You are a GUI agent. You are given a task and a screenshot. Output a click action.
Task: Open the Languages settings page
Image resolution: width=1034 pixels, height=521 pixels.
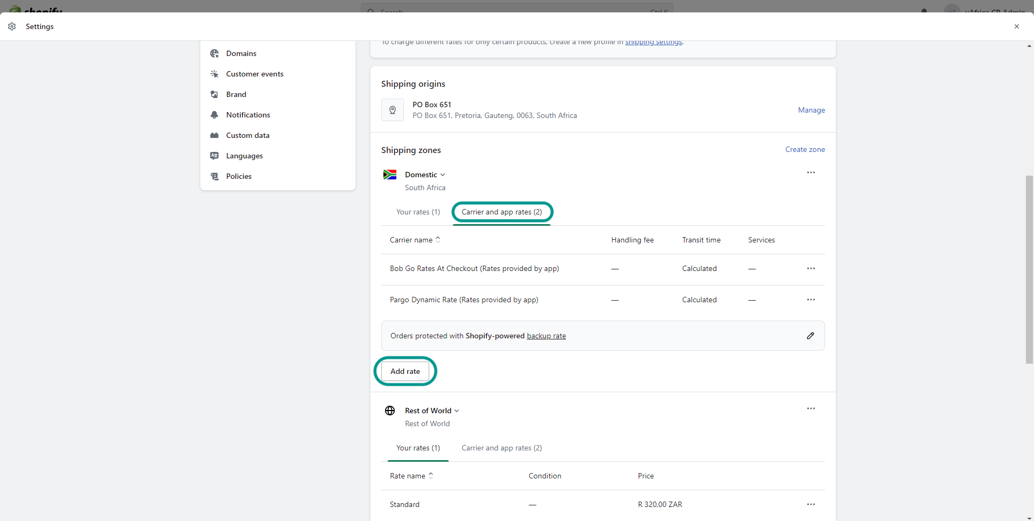tap(244, 156)
